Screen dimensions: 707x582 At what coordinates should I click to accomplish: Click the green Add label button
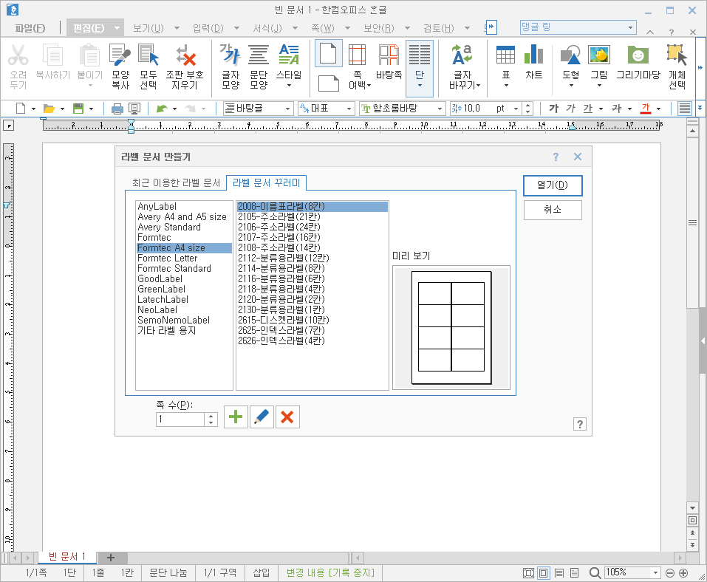pyautogui.click(x=236, y=417)
